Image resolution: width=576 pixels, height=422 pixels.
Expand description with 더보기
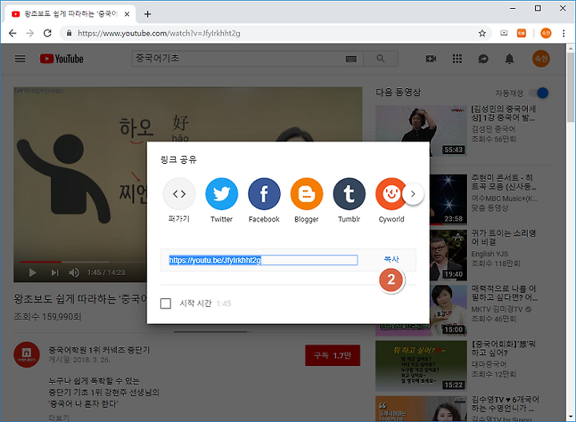point(58,418)
